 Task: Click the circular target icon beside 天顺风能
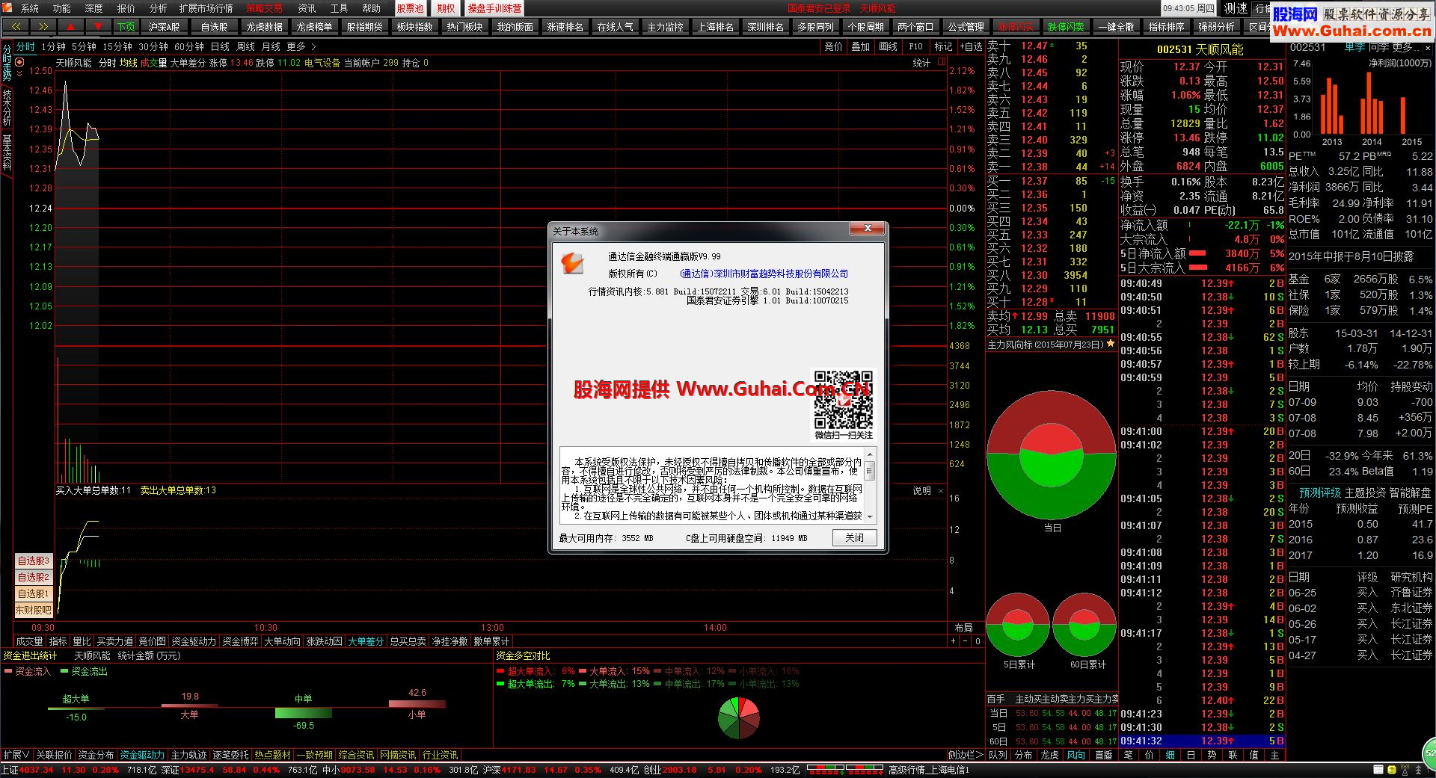coord(19,63)
